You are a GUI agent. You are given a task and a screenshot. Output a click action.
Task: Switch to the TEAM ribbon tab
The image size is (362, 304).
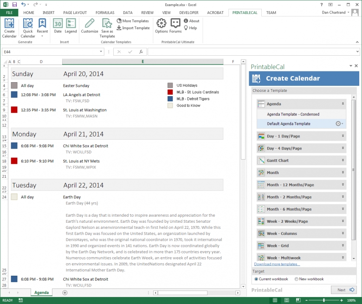click(x=271, y=13)
